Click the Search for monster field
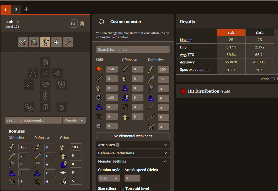 click(133, 49)
